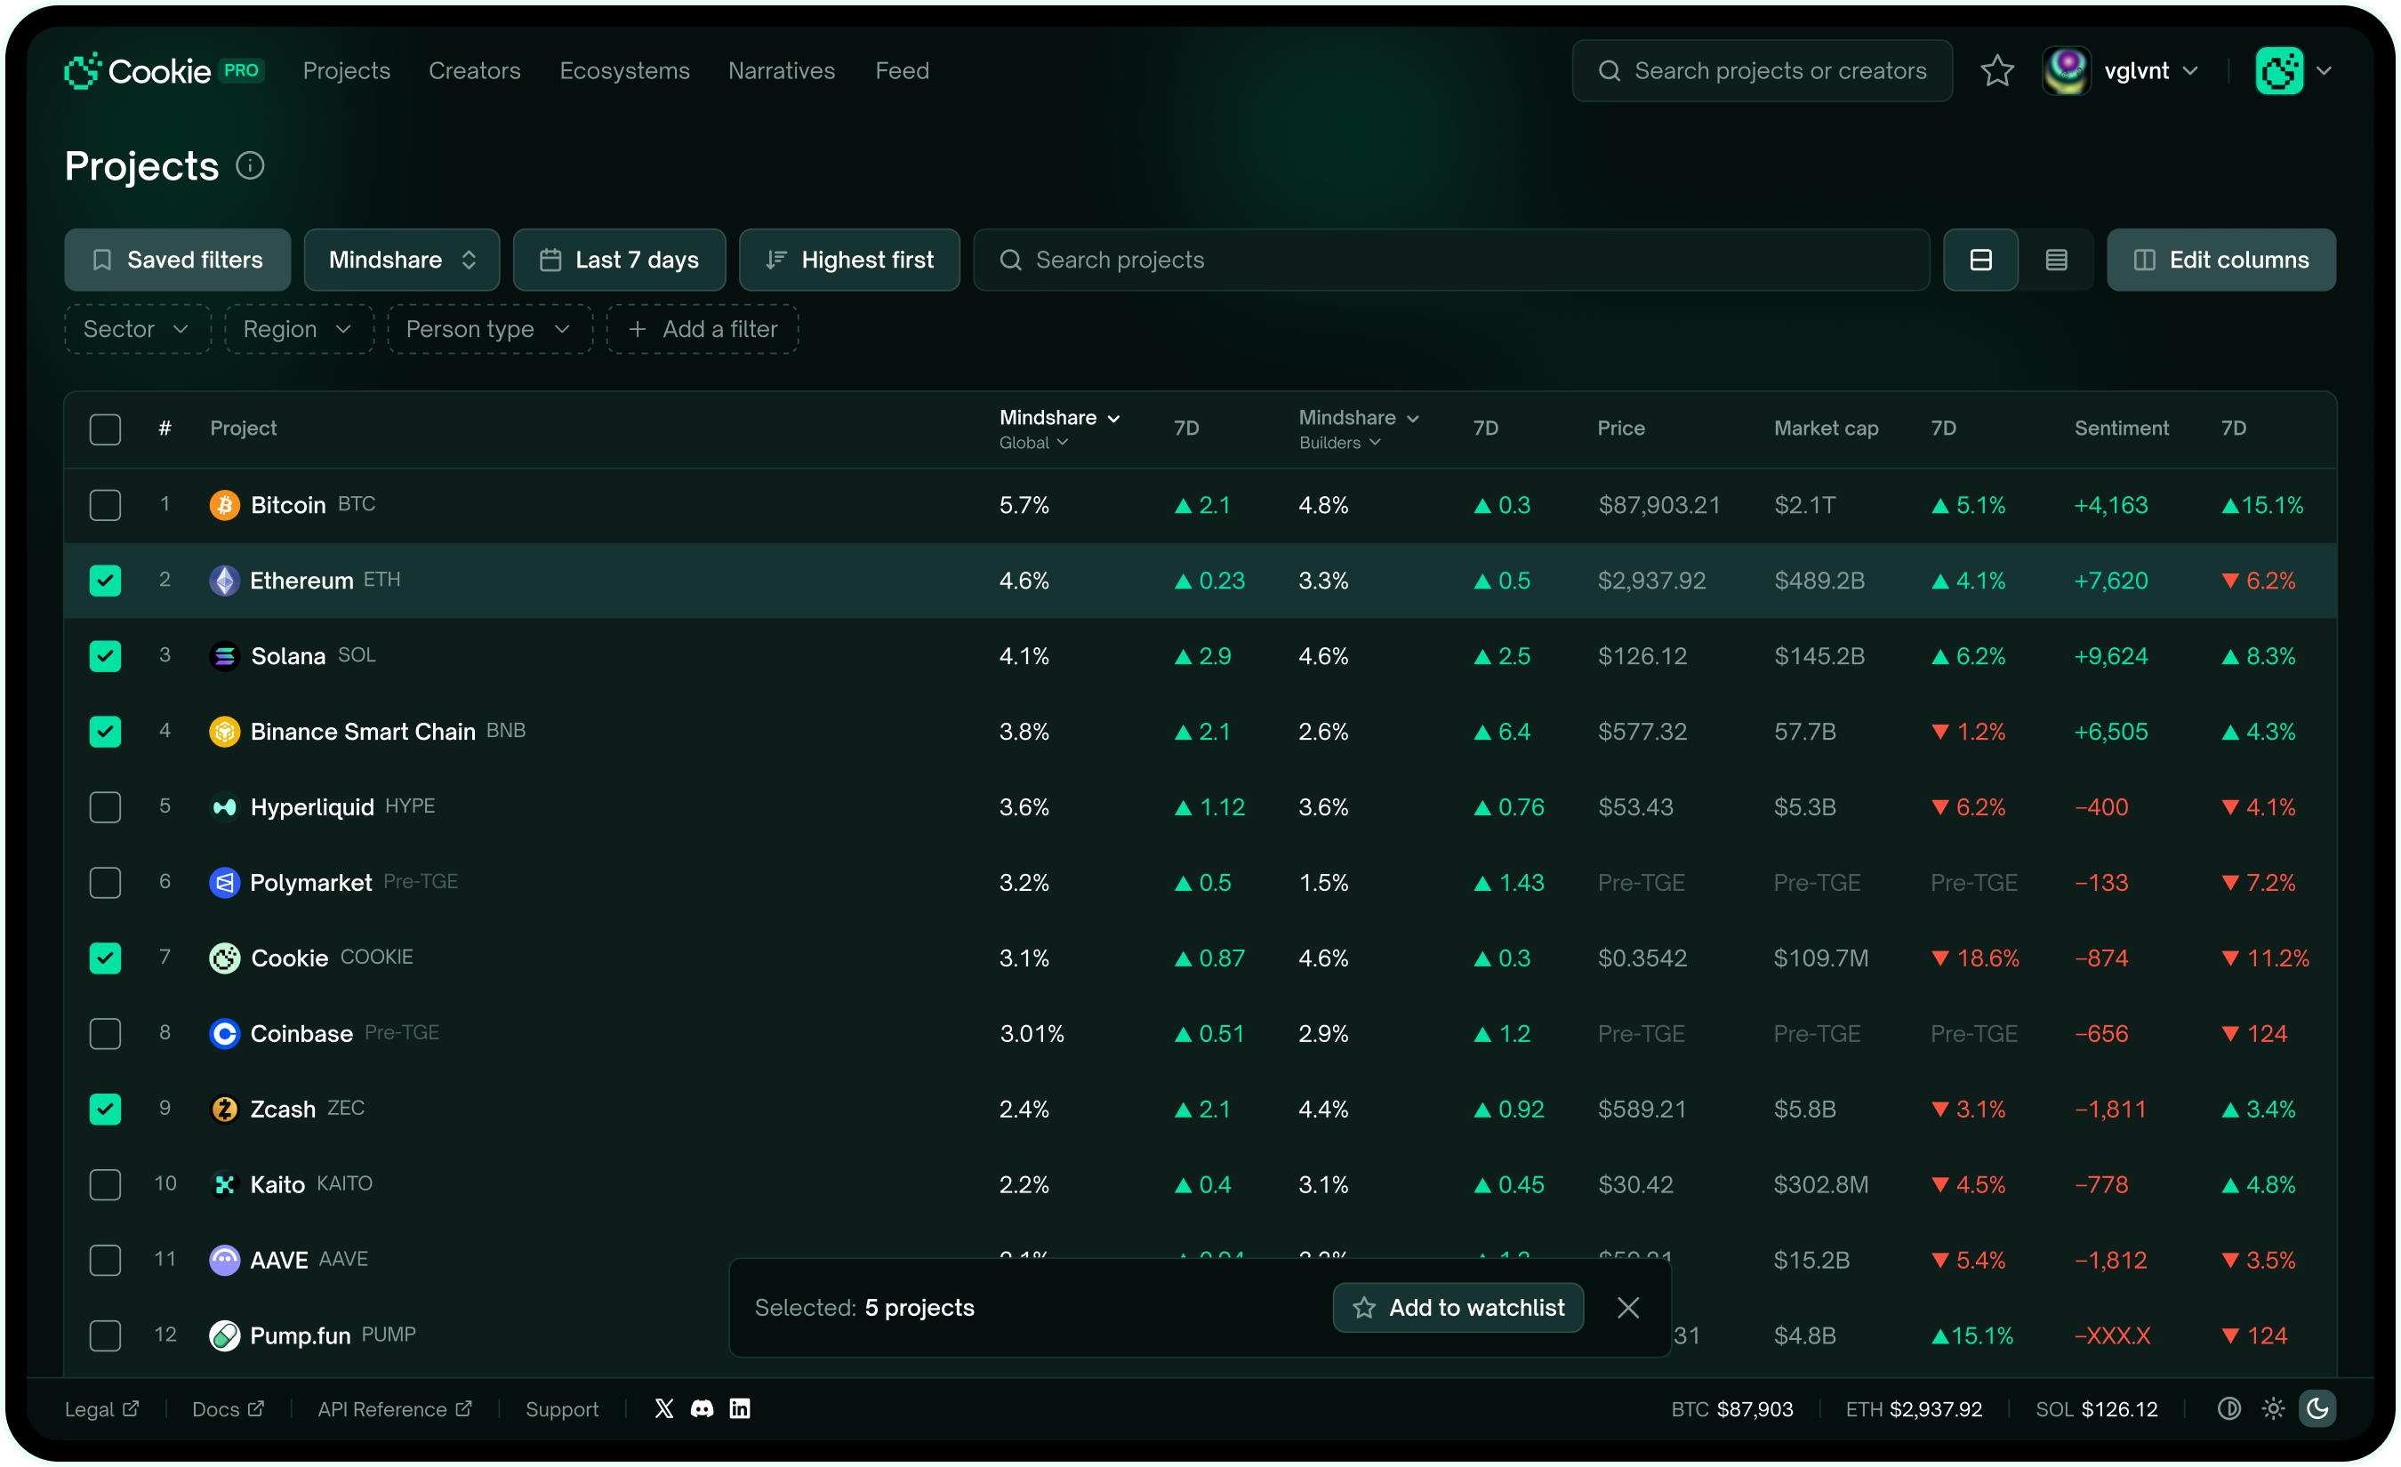2401x1467 pixels.
Task: Select the contrast theme icon in footer
Action: tap(2228, 1408)
